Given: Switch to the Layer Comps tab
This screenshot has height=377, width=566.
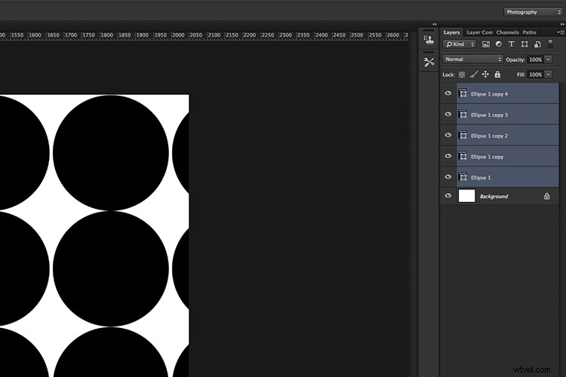Looking at the screenshot, I should 479,32.
